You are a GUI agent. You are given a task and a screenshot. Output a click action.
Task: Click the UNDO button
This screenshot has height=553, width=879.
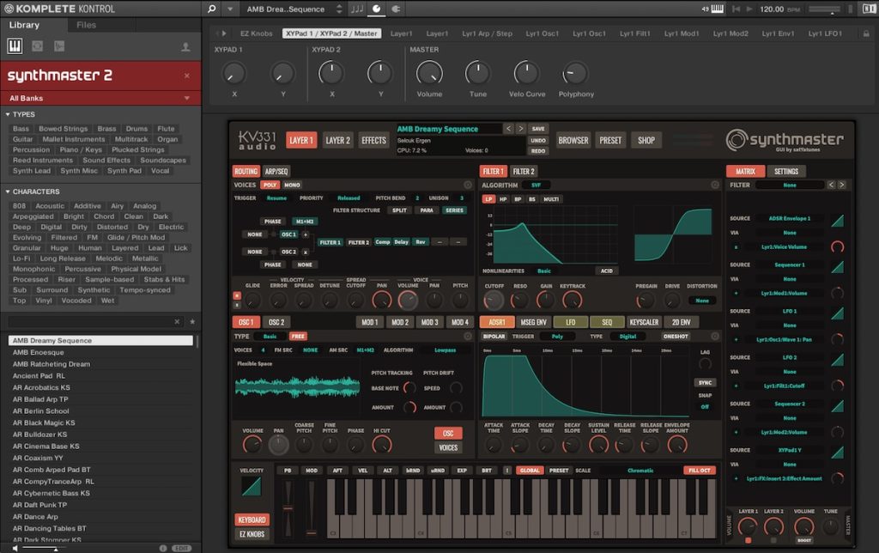538,140
